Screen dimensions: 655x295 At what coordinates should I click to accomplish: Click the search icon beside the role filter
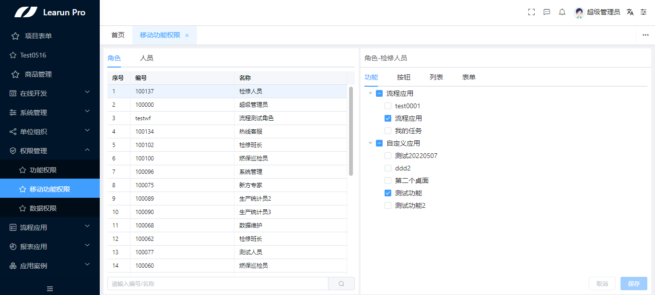pyautogui.click(x=341, y=284)
